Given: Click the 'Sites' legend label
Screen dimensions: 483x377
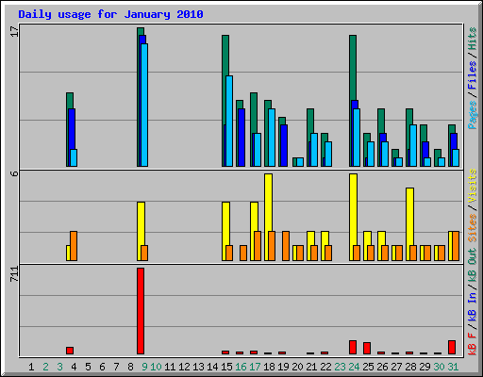Looking at the screenshot, I should tap(473, 228).
